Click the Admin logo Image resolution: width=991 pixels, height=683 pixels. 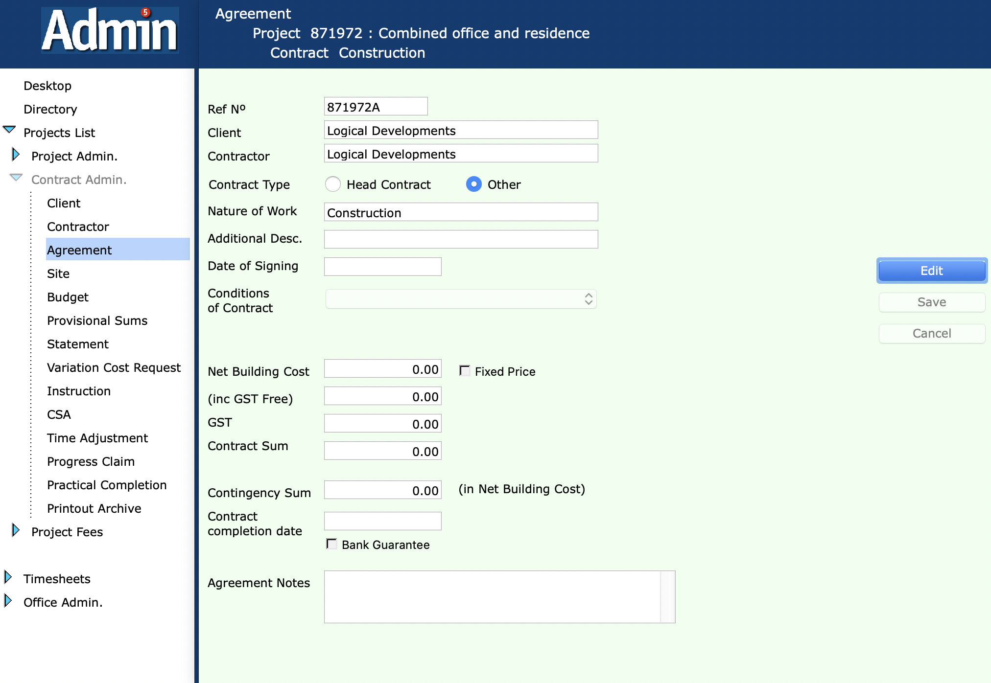pos(110,30)
